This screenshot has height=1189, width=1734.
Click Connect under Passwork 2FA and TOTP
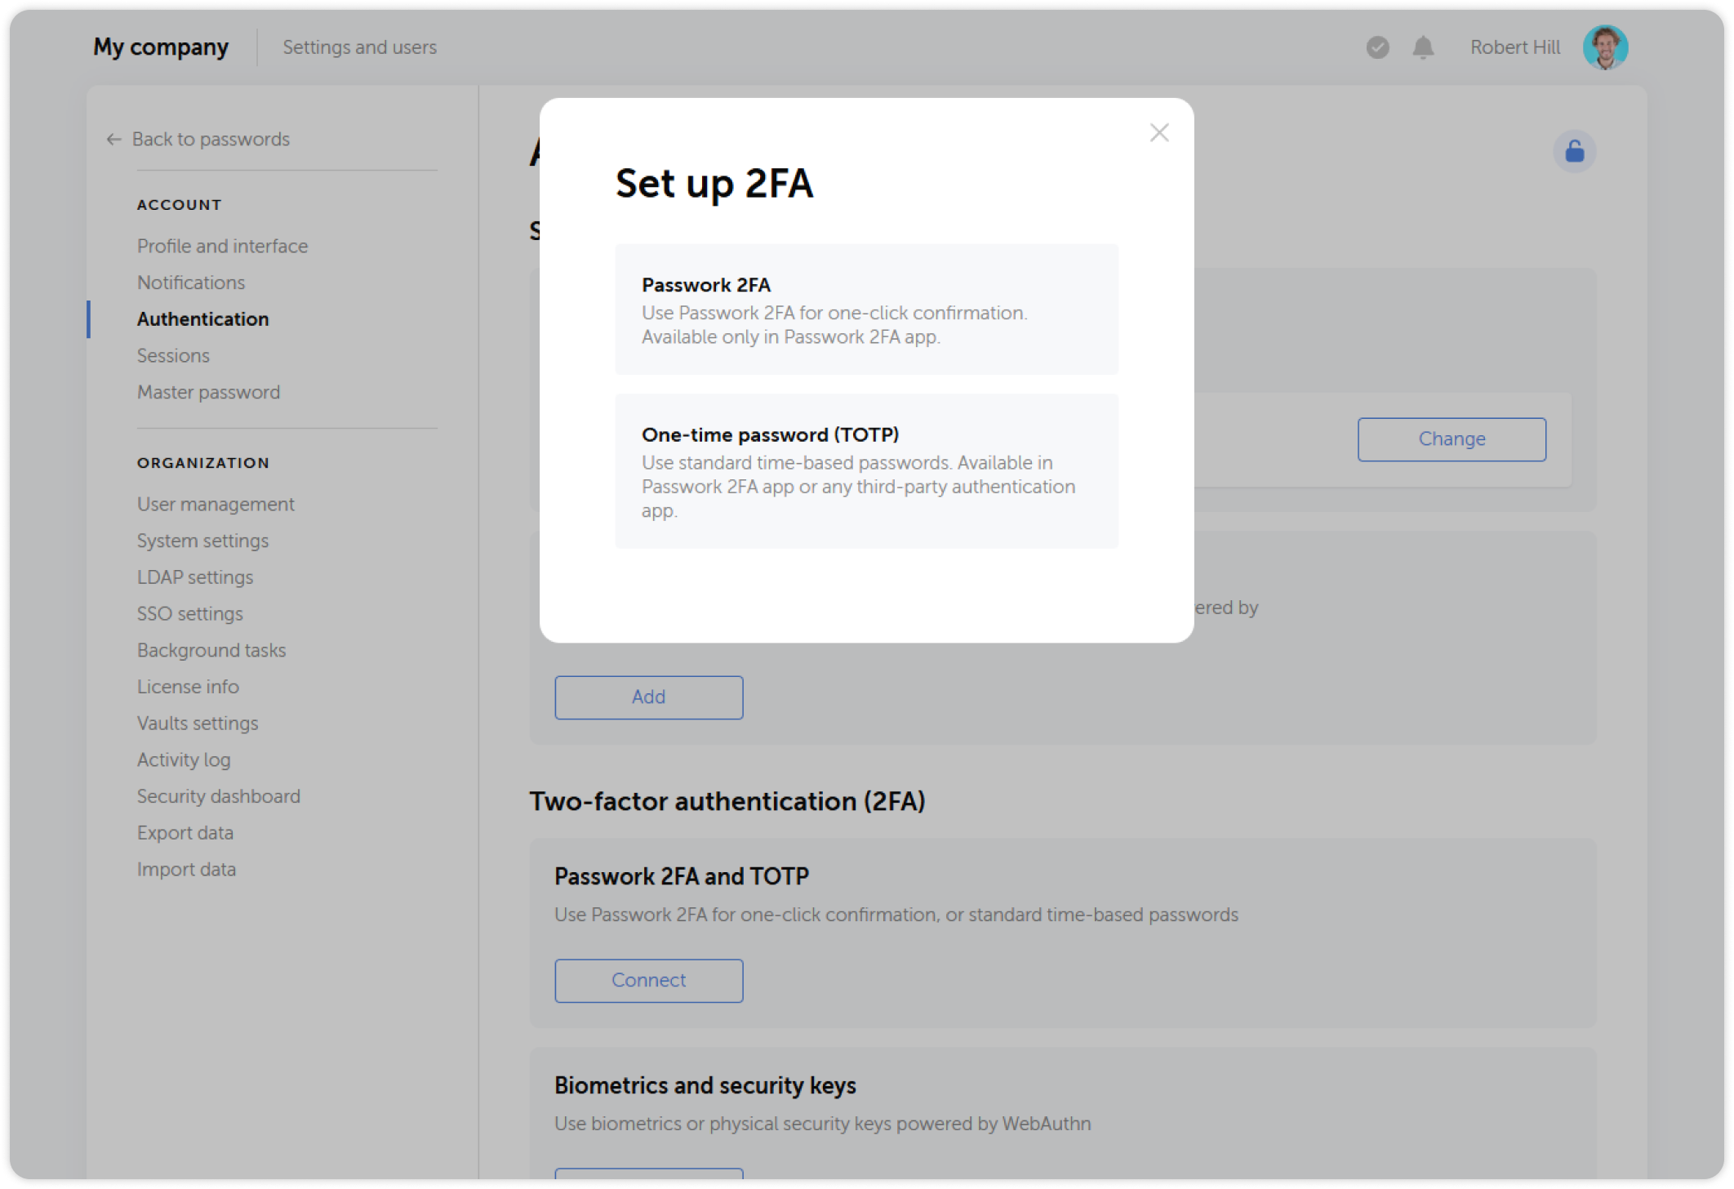click(x=648, y=980)
